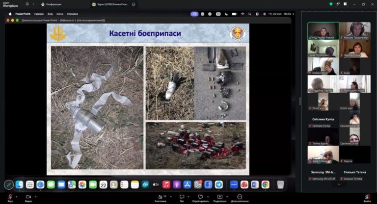Click the battery icon in menu bar

coord(234,14)
